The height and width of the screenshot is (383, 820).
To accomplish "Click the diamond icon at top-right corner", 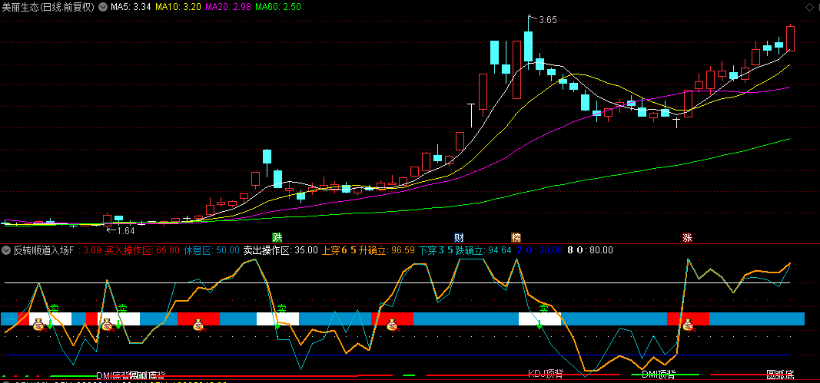I will 808,7.
